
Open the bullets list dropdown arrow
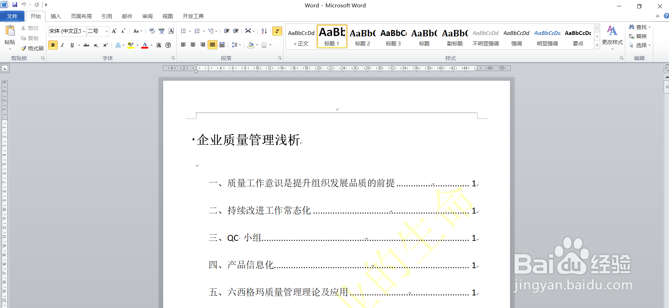pyautogui.click(x=190, y=31)
